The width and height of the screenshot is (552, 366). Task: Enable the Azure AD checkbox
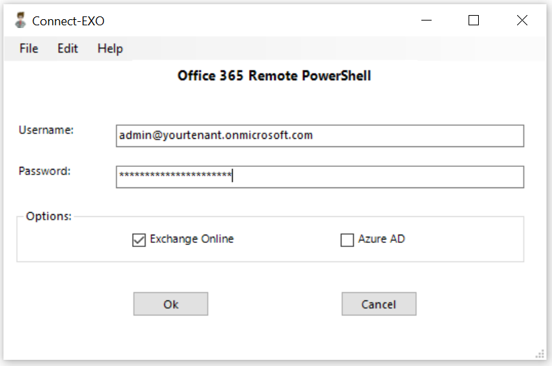347,240
